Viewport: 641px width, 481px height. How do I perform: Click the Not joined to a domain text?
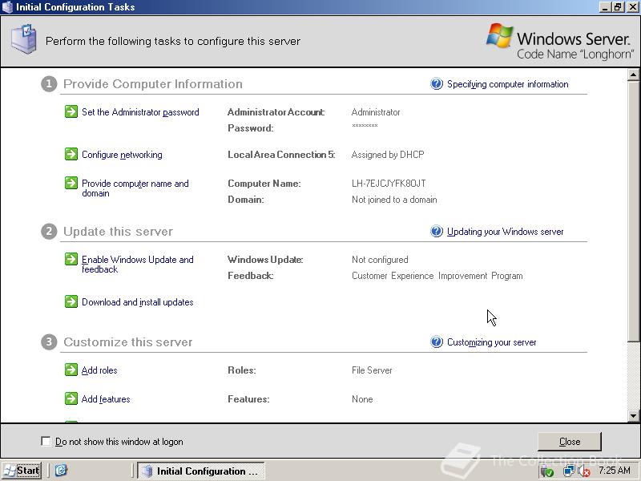pos(394,200)
